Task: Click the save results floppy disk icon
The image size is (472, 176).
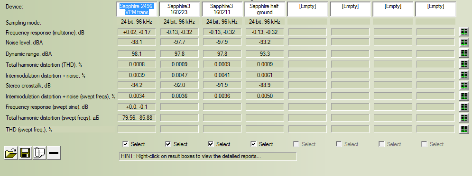Action: (x=25, y=153)
